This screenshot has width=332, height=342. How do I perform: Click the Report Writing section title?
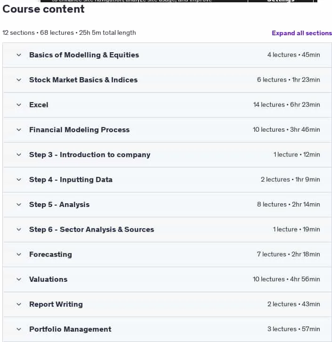56,304
